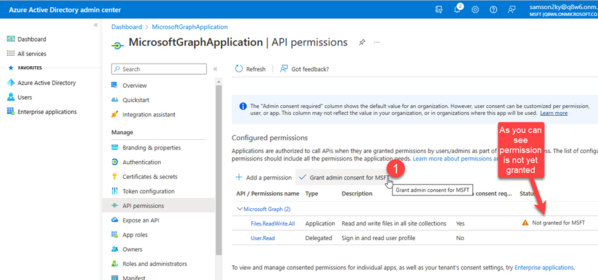The width and height of the screenshot is (598, 280).
Task: Open notifications bell with badge 2
Action: tap(458, 10)
